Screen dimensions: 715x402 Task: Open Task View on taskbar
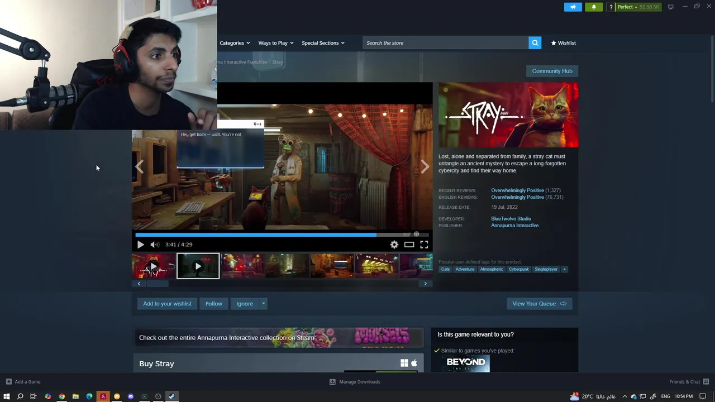point(34,396)
